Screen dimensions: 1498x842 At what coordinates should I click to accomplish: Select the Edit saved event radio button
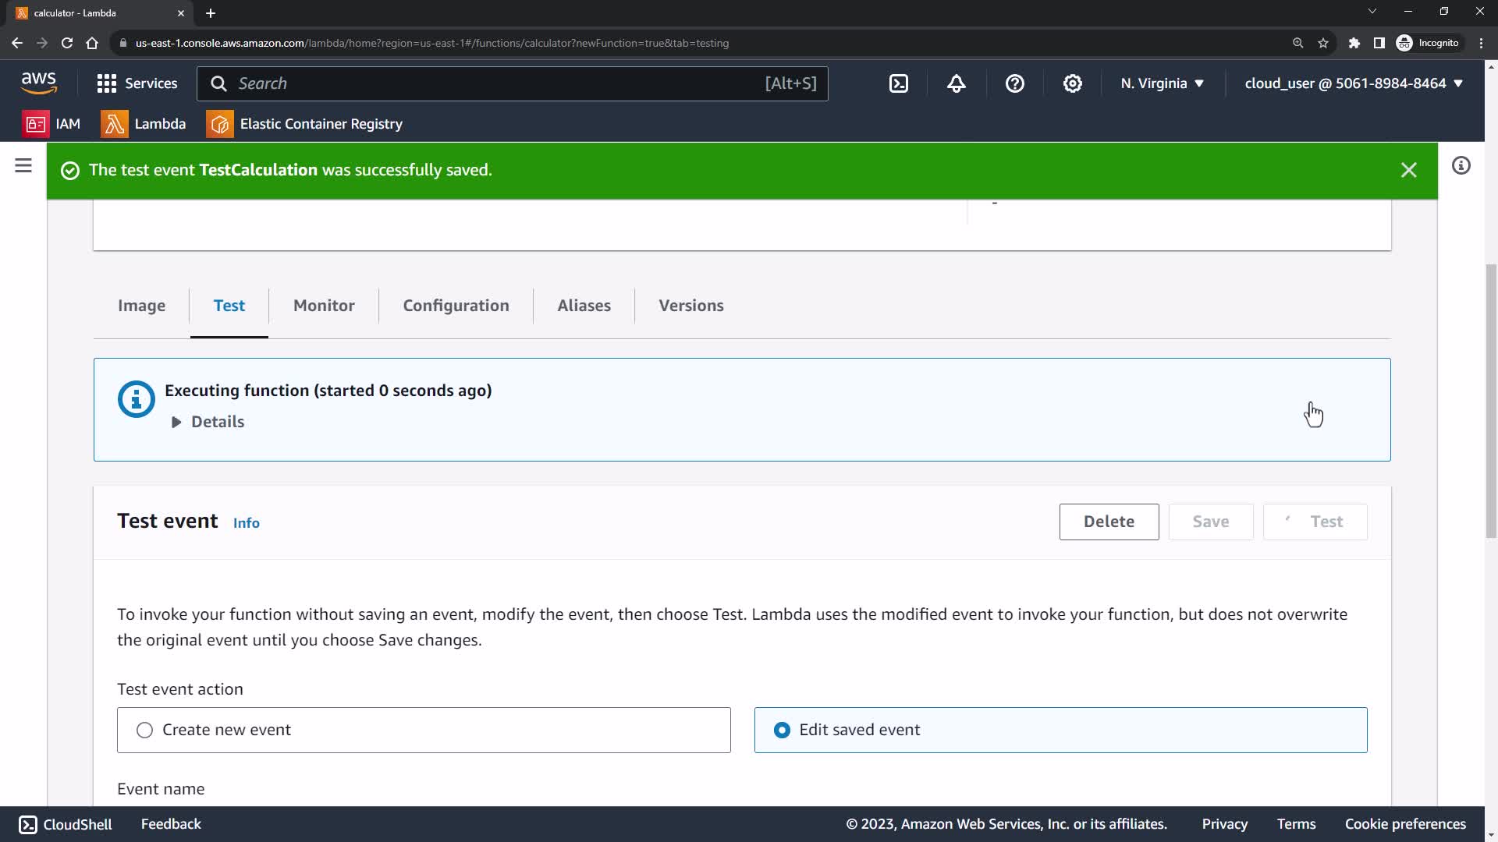pyautogui.click(x=782, y=730)
